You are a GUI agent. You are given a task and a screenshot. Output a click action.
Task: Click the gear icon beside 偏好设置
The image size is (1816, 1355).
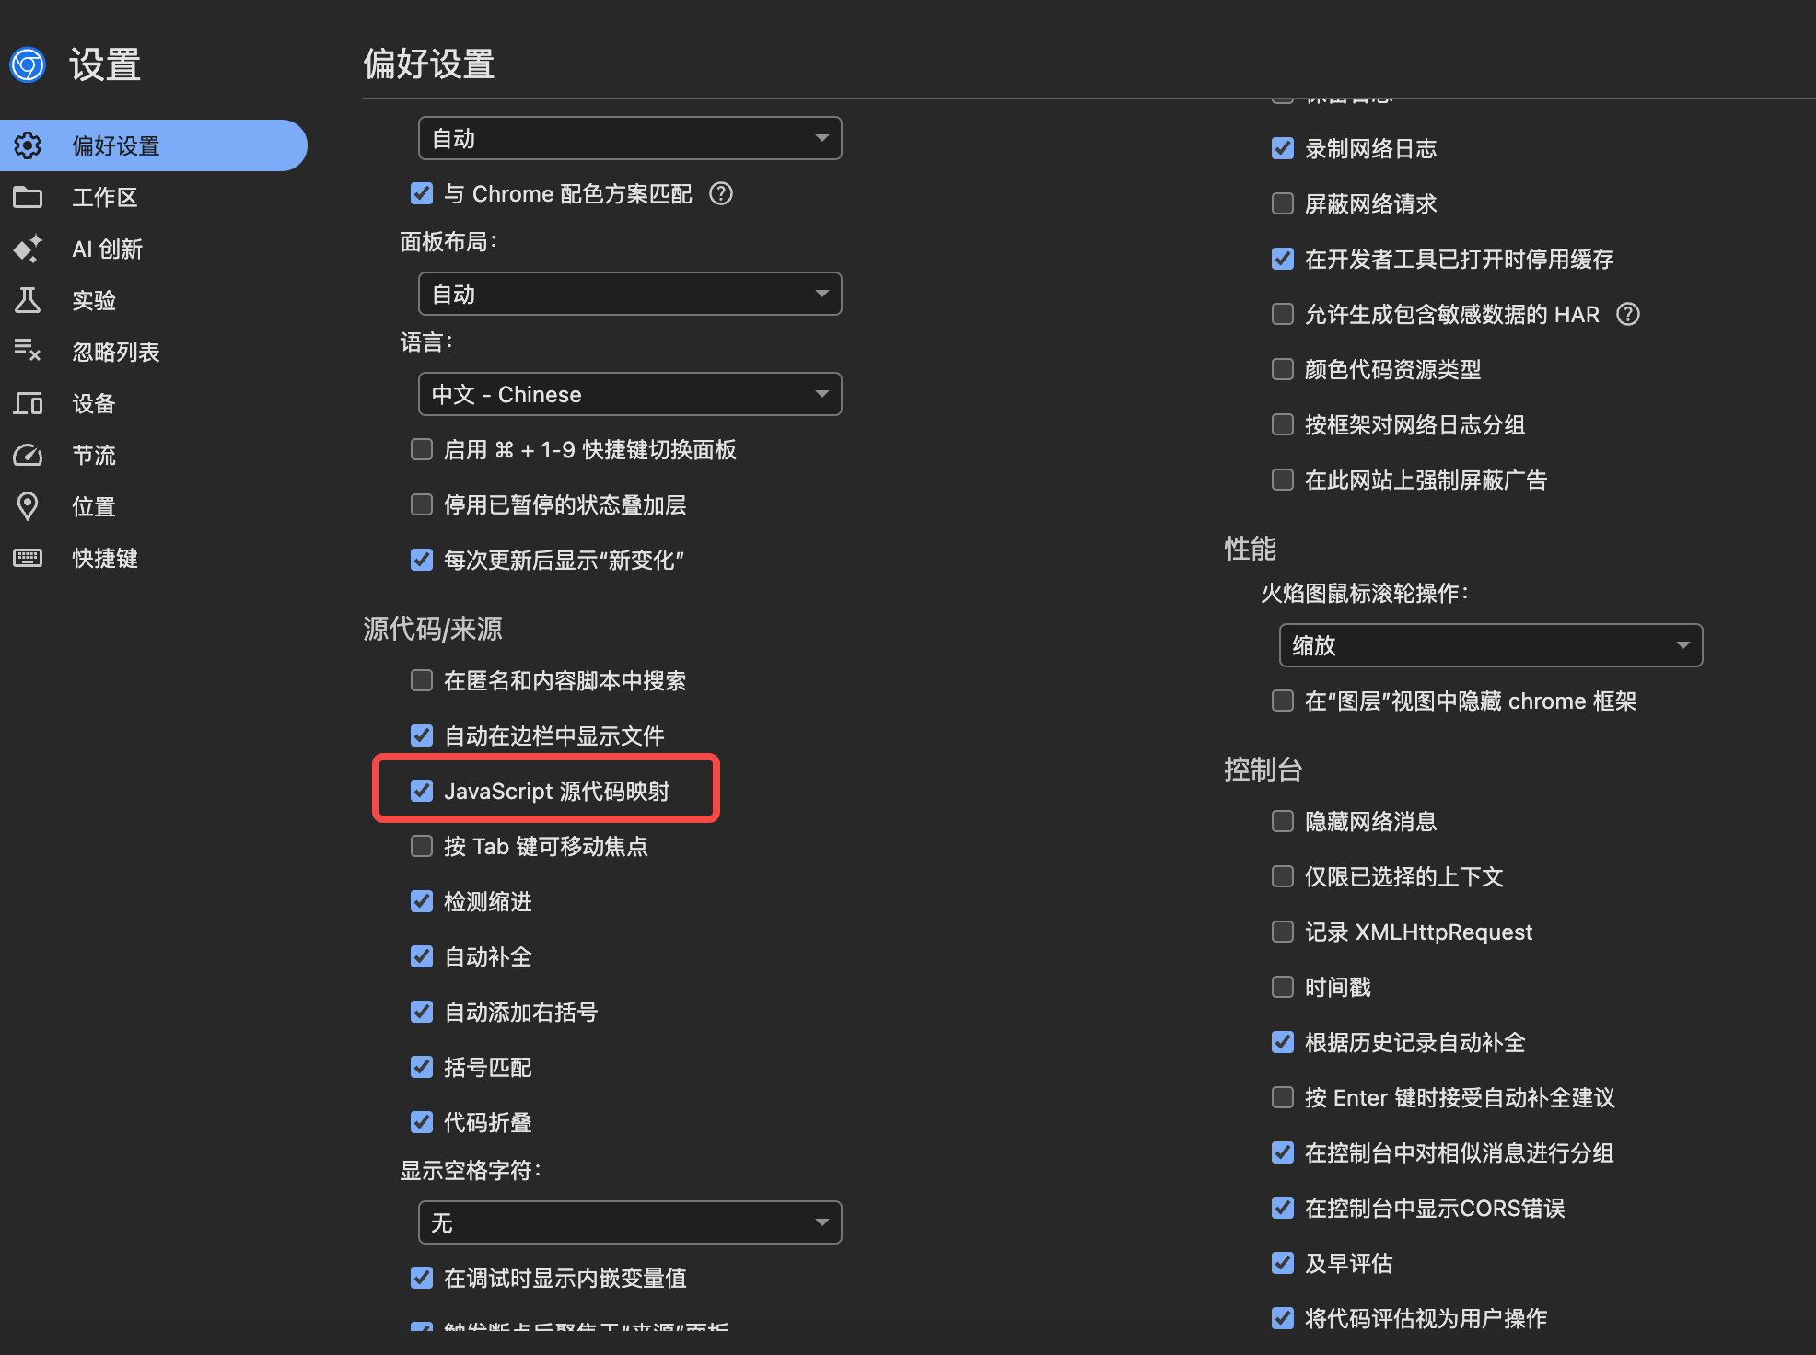(28, 145)
